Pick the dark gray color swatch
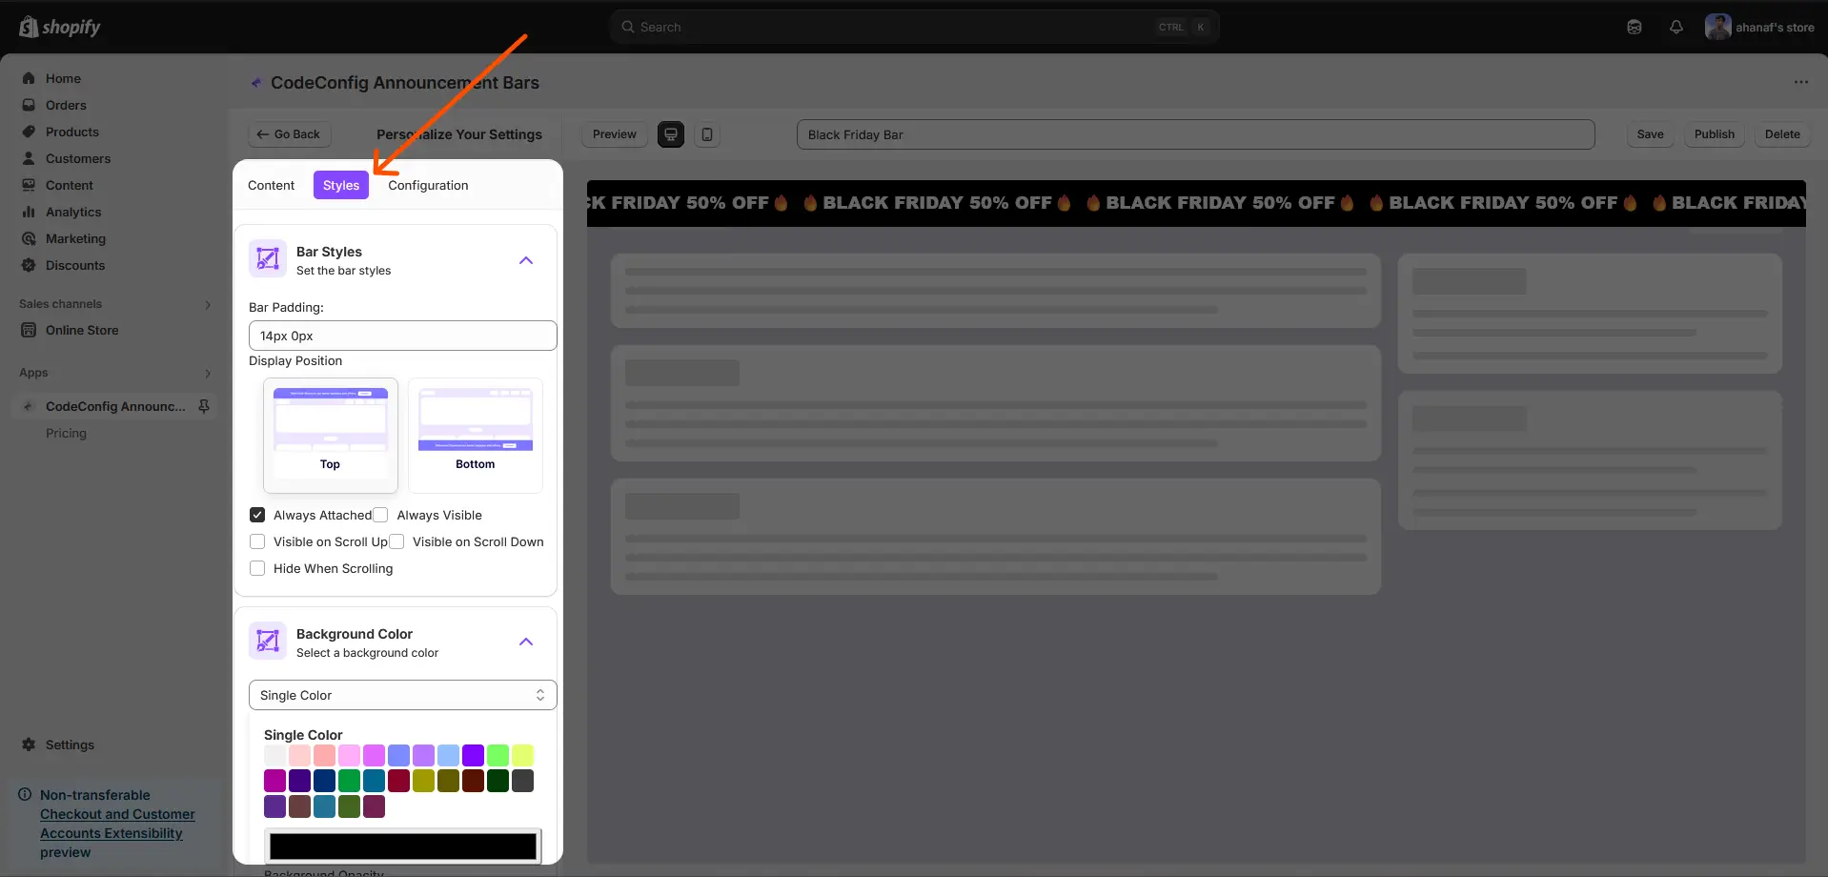1828x877 pixels. point(522,781)
